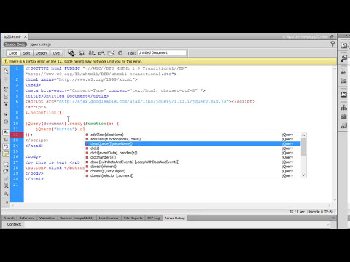350x262 pixels.
Task: Open the Link Checker tab
Action: click(x=109, y=218)
